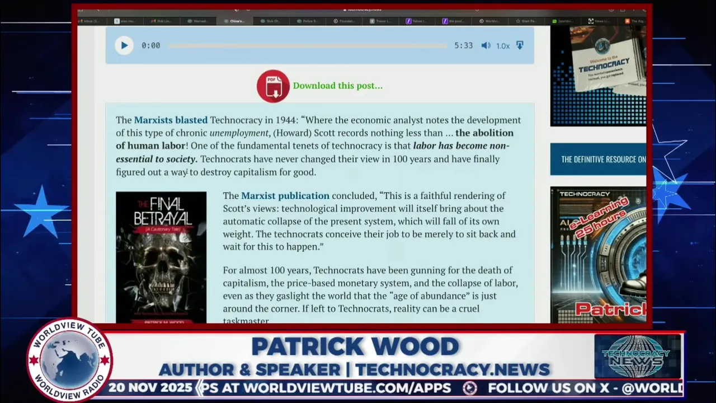Click the 5:33 audio duration text
This screenshot has width=716, height=403.
click(463, 45)
